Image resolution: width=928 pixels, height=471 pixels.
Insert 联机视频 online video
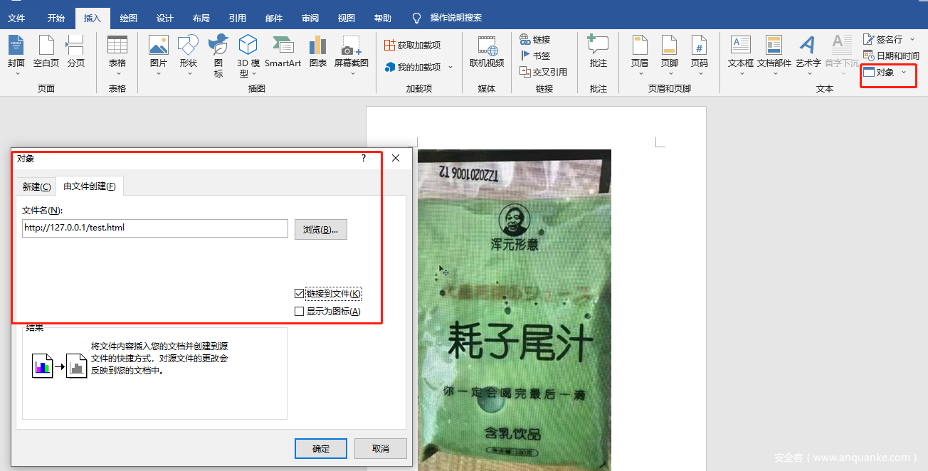487,47
